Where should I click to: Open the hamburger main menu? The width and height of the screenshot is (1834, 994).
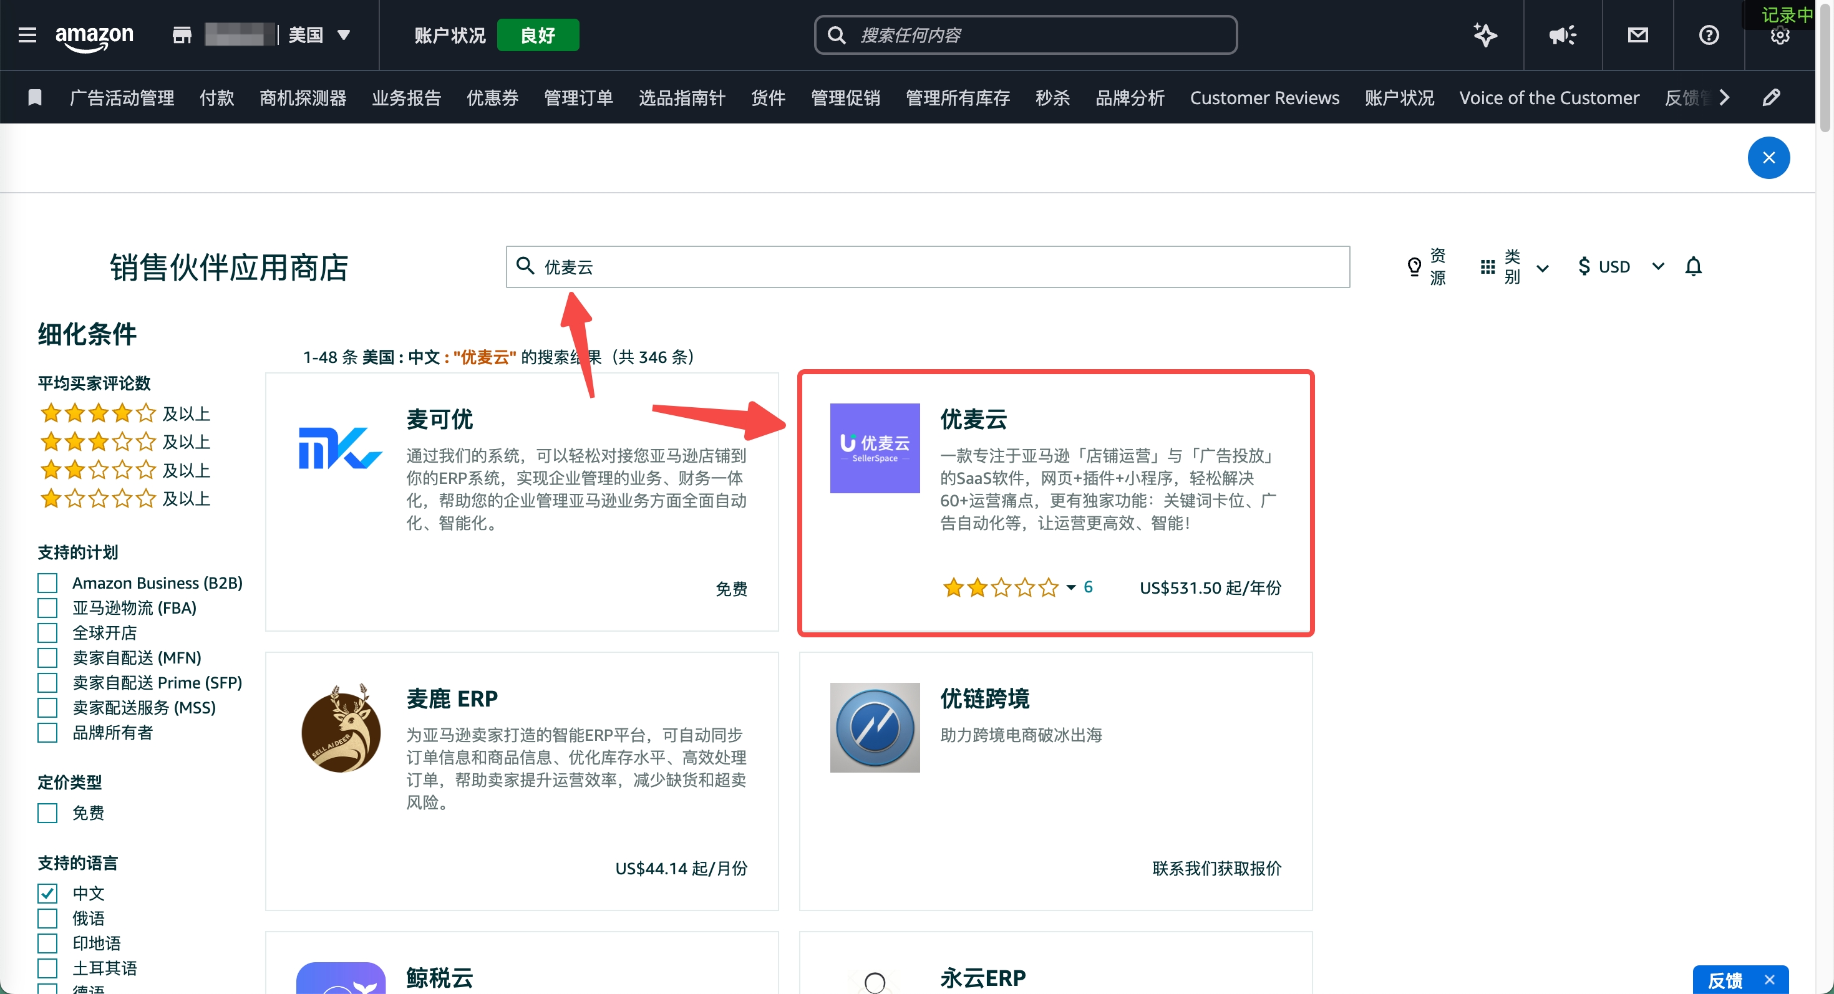pyautogui.click(x=27, y=35)
